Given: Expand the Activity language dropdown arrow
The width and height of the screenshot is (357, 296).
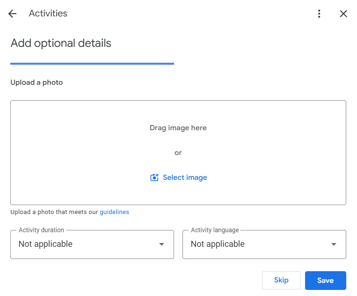Looking at the screenshot, I should point(334,244).
